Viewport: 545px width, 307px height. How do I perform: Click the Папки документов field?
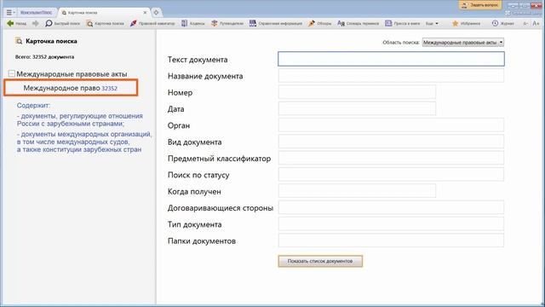(x=391, y=240)
